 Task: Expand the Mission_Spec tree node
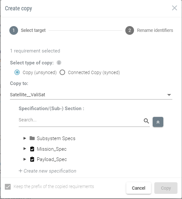coord(25,149)
